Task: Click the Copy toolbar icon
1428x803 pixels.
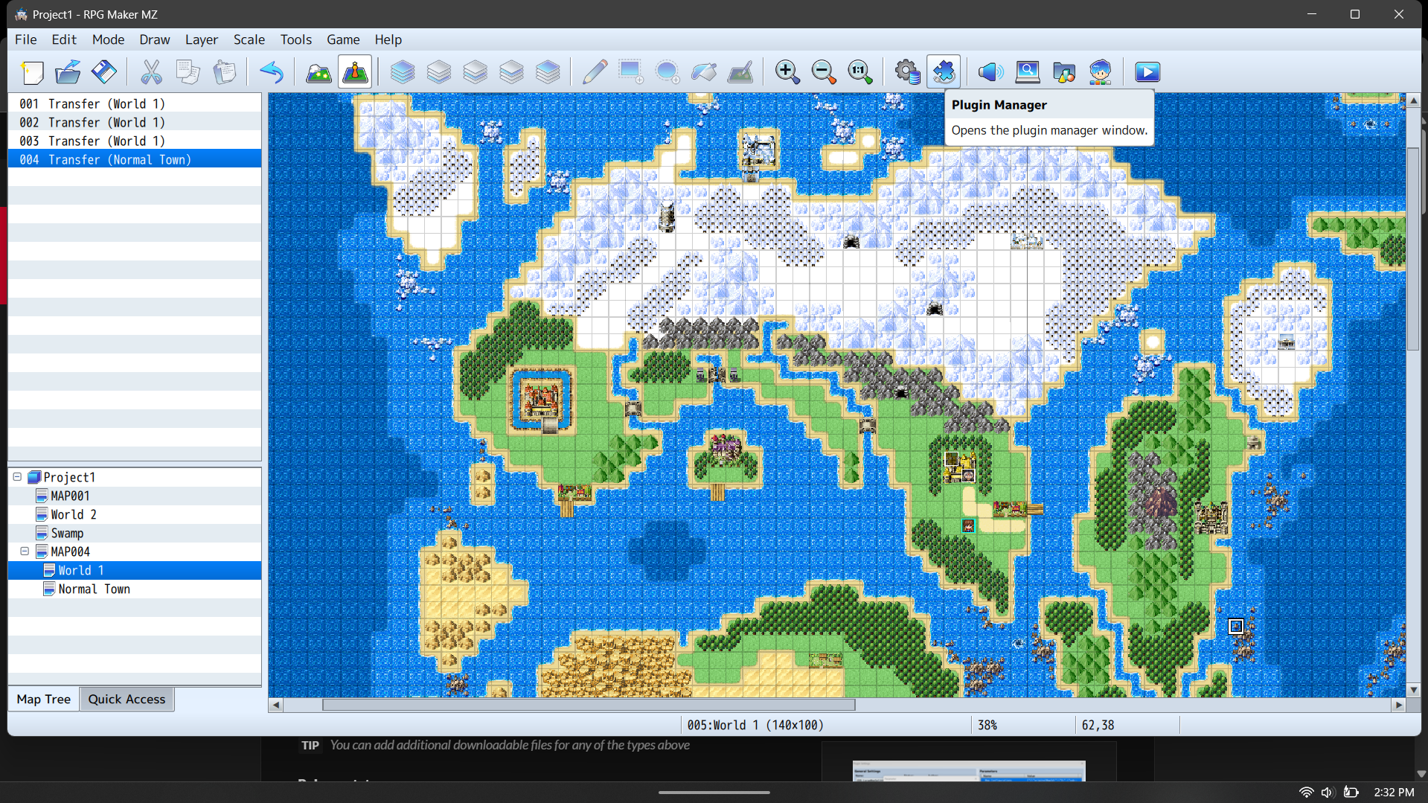Action: (x=188, y=72)
